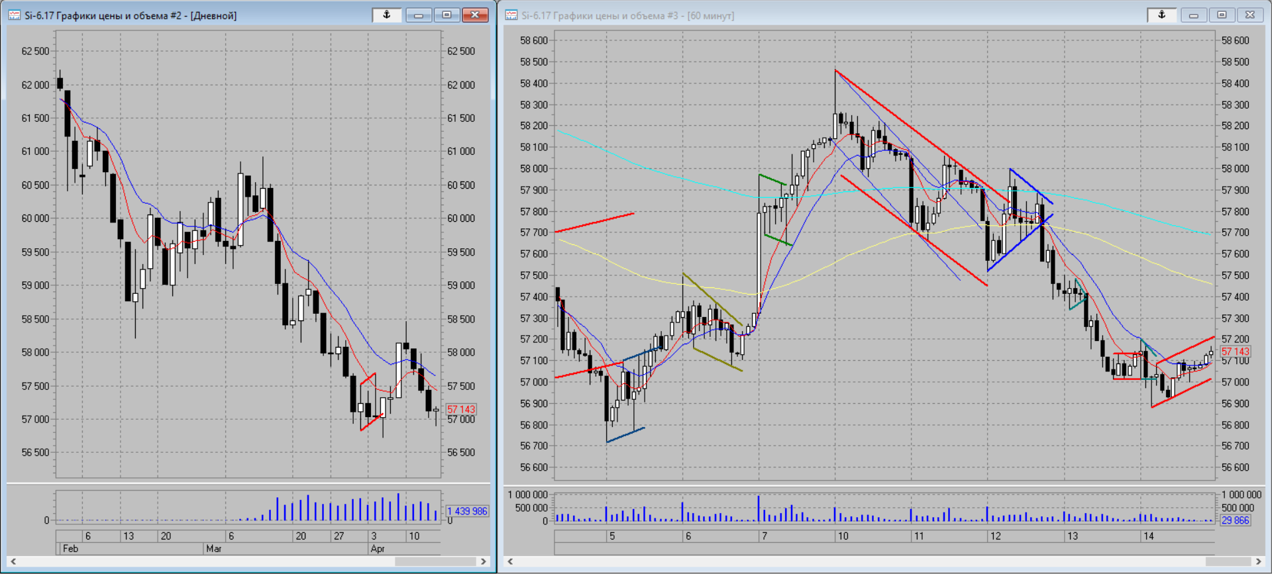Click the current price label 57 143 on the 60-minute chart

[x=1236, y=352]
